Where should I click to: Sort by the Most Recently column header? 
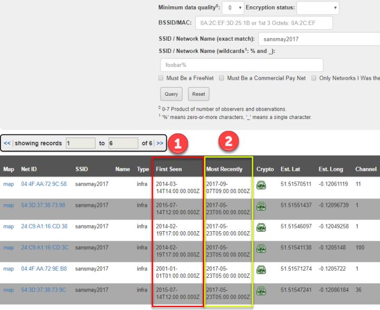pos(225,169)
